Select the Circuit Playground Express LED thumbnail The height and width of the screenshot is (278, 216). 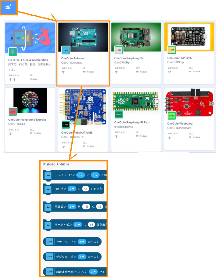pos(30,100)
